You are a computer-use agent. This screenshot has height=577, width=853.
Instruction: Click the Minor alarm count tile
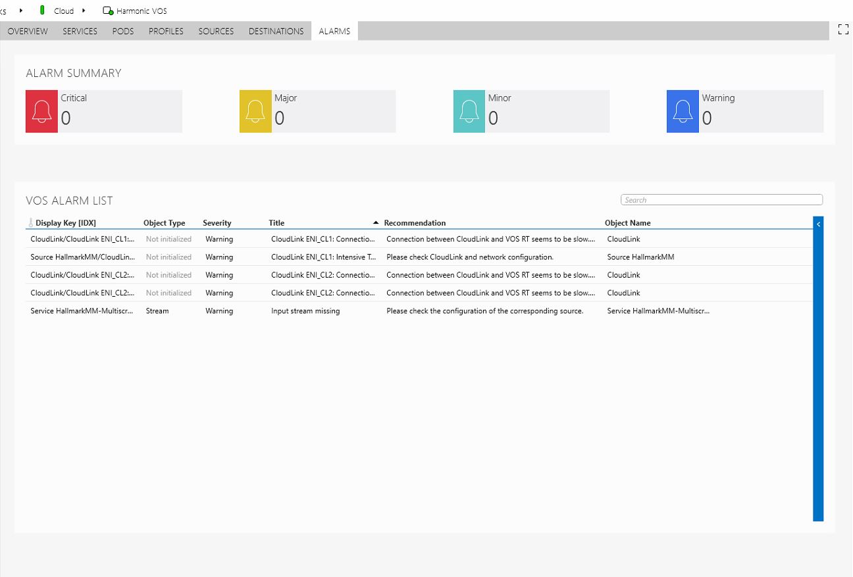[532, 111]
